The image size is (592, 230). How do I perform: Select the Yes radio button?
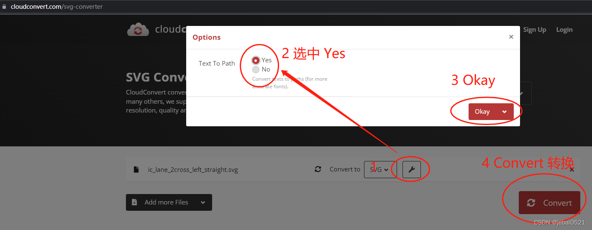256,60
